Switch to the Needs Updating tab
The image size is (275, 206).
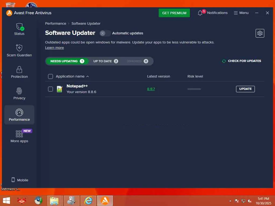(x=67, y=61)
